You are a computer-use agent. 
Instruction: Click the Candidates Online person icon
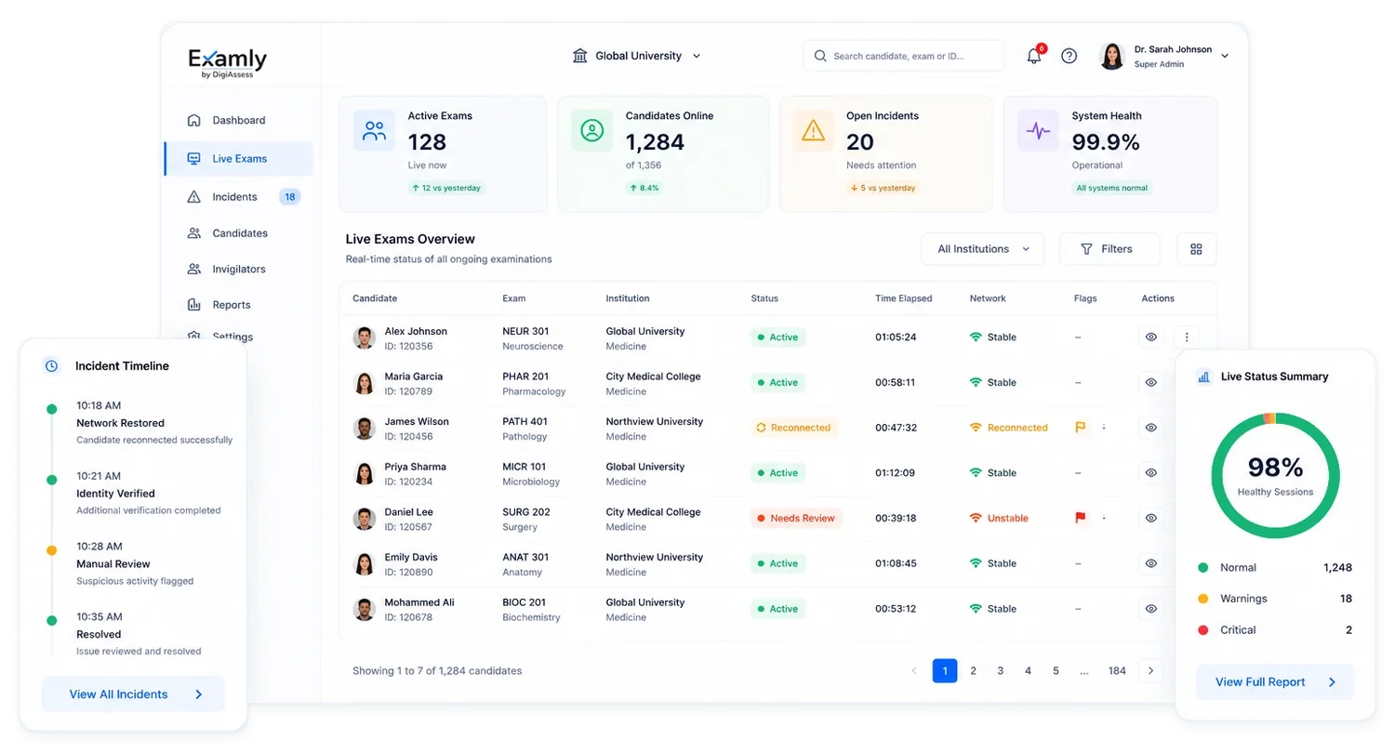[x=591, y=131]
